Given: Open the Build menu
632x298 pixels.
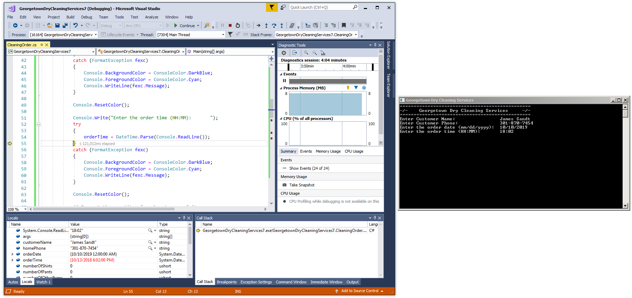Looking at the screenshot, I should click(x=70, y=17).
